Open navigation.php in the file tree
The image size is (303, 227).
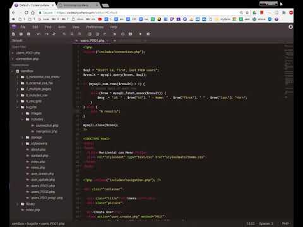47,132
